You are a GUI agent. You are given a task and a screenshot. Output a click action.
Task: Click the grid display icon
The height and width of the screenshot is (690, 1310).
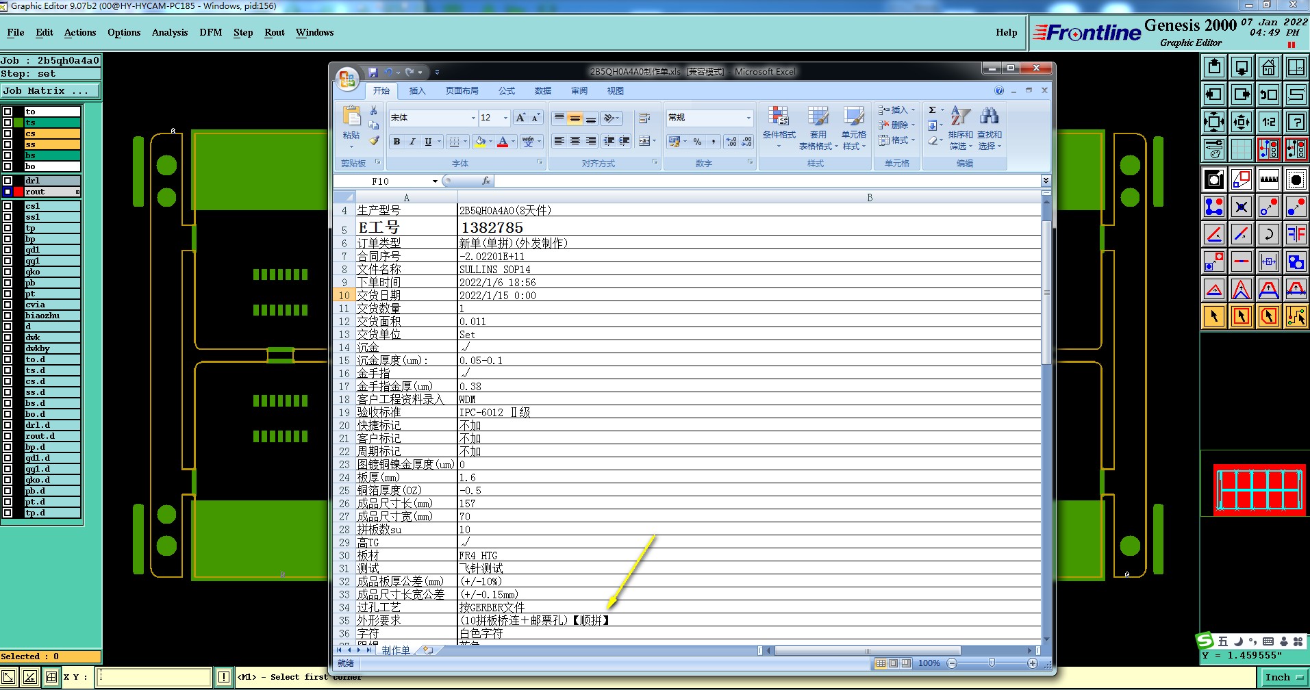coord(1241,149)
